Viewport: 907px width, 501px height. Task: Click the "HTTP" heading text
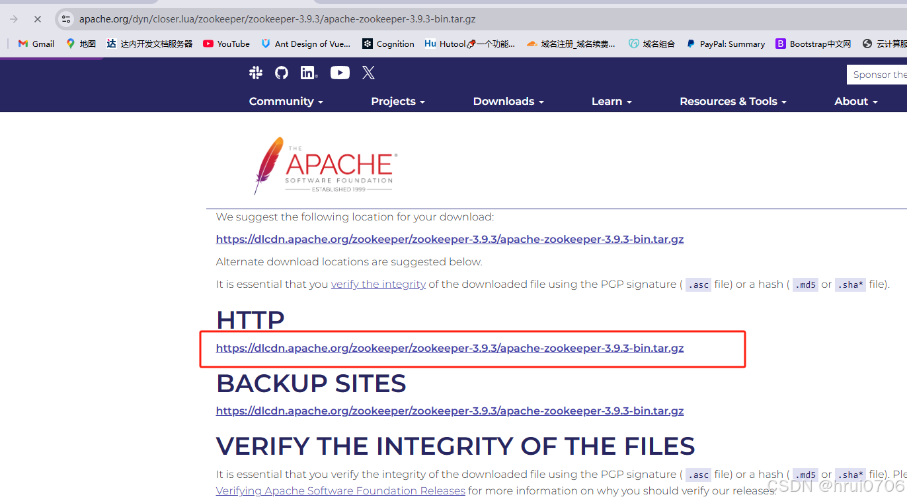(x=250, y=320)
